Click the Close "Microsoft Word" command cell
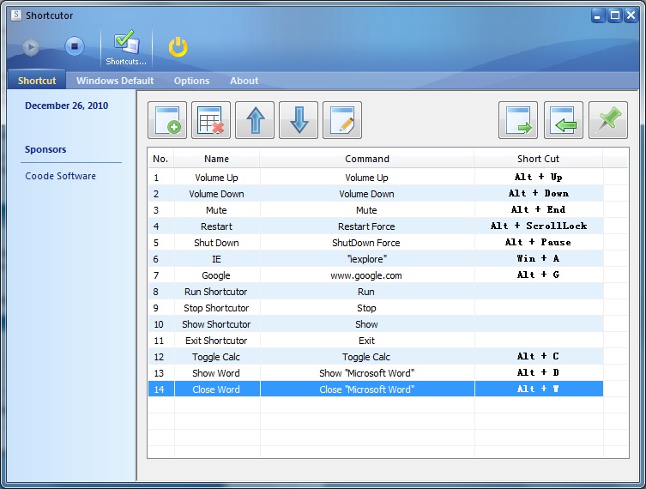 pyautogui.click(x=366, y=389)
